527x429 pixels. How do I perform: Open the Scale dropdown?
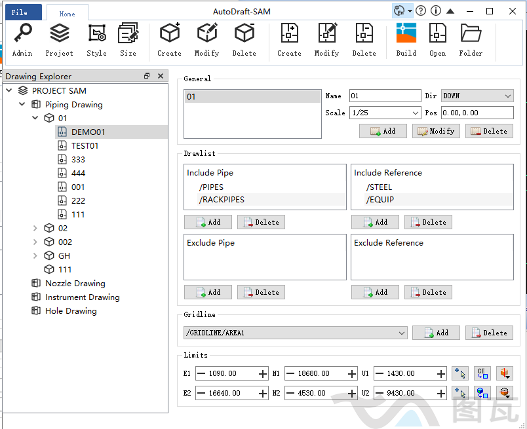click(x=416, y=113)
